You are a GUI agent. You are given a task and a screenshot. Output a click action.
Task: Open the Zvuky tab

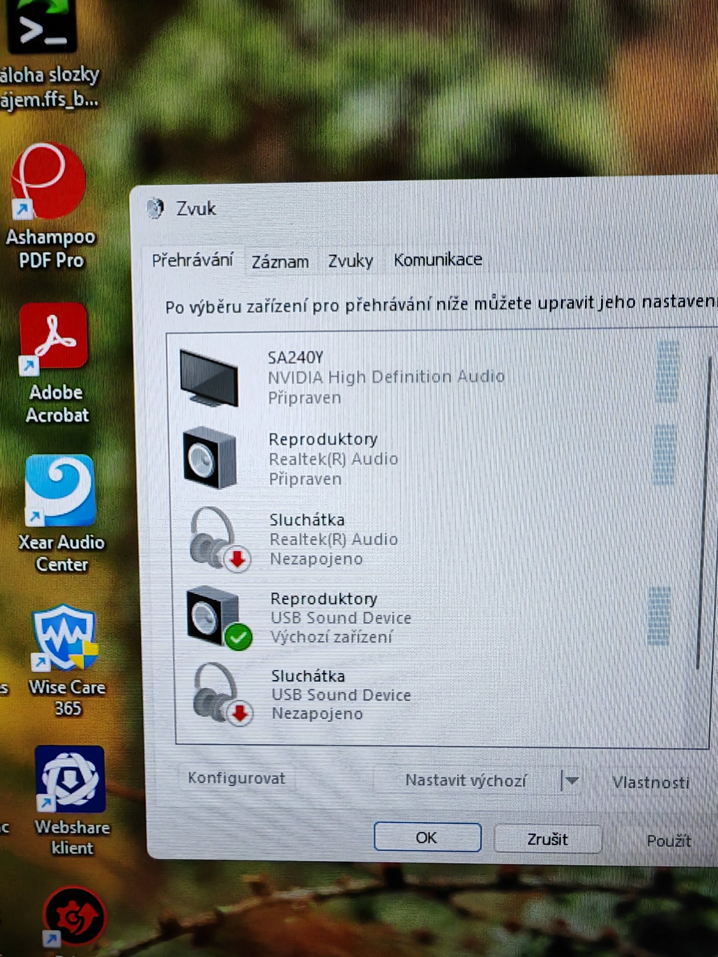point(350,261)
